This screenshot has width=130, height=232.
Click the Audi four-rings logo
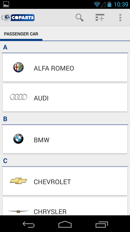pos(18,97)
